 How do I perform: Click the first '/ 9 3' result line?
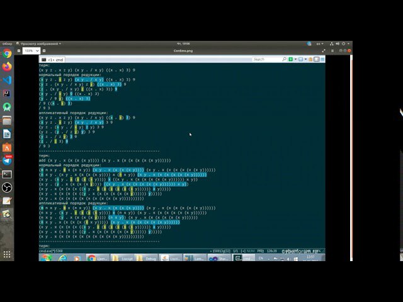tap(45, 108)
